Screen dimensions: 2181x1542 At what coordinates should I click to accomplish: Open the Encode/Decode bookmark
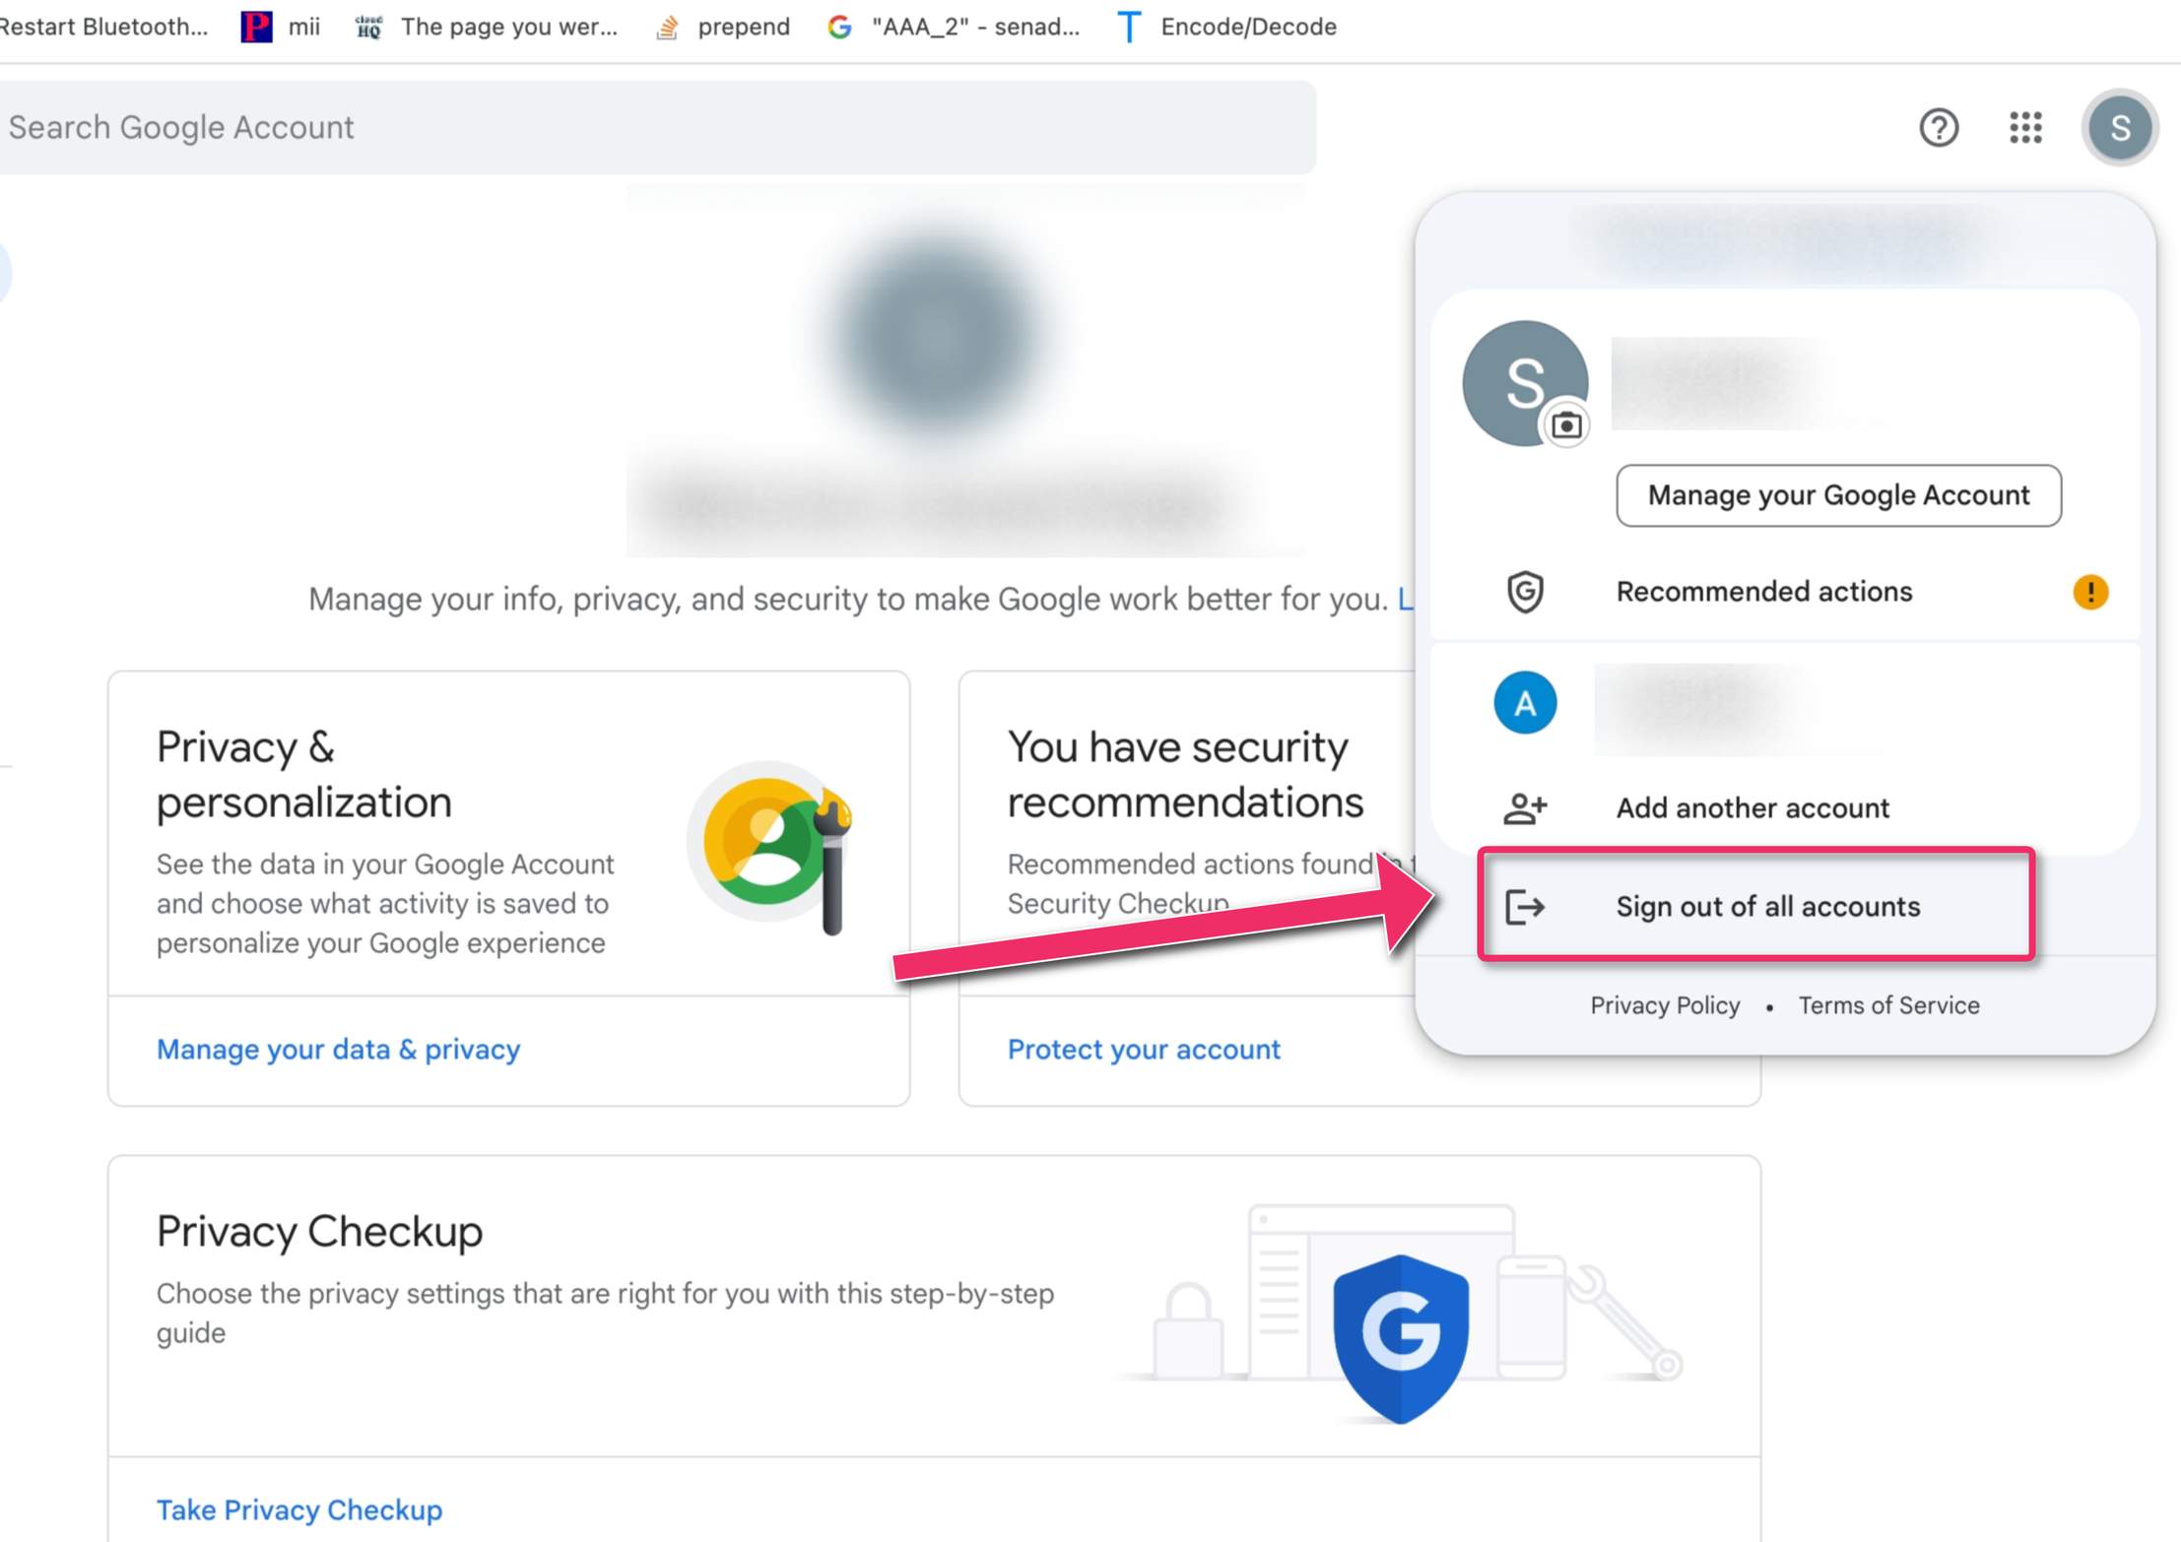(x=1227, y=27)
